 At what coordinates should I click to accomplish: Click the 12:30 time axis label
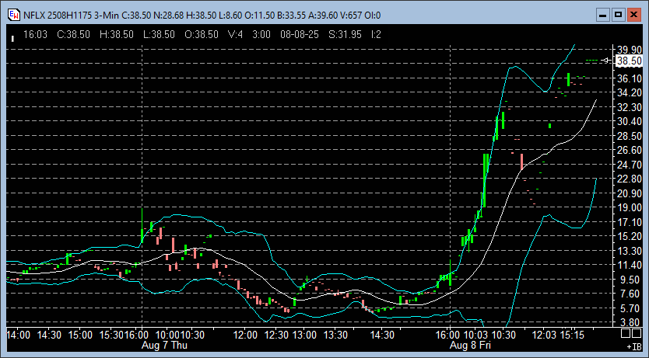[276, 335]
